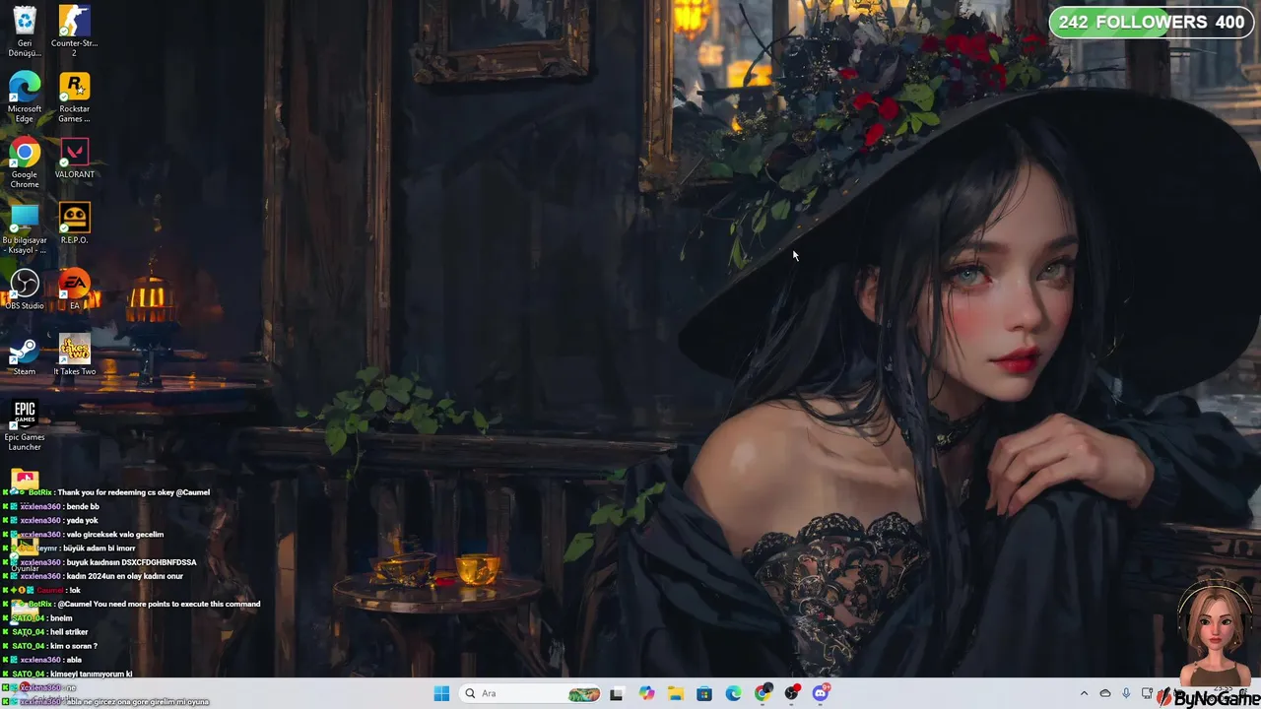Click chat message 'kim o soran ?'
This screenshot has height=709, width=1261.
pyautogui.click(x=73, y=646)
